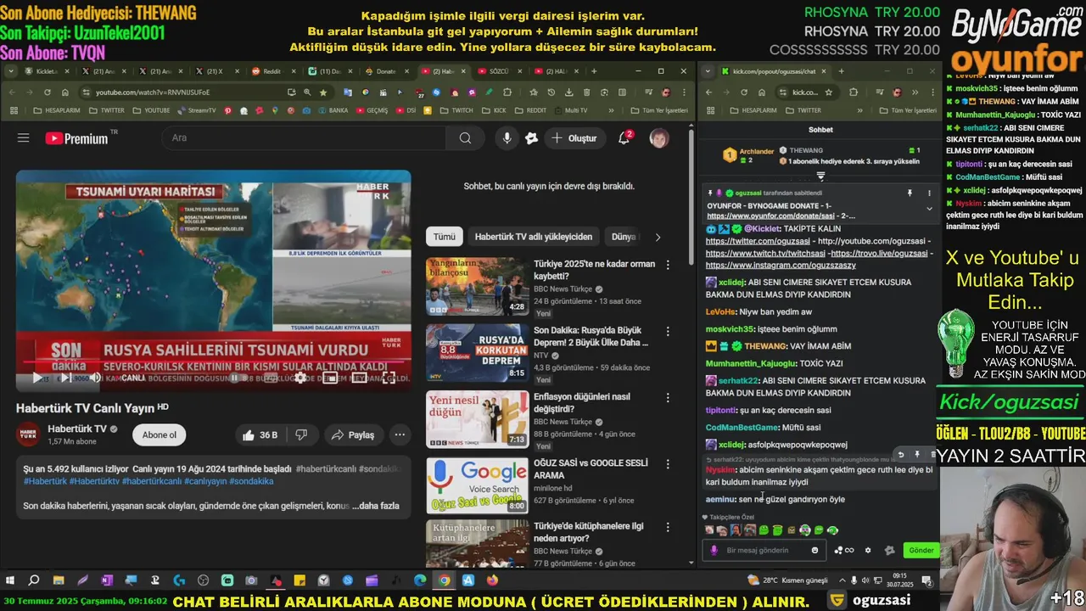Bookmark YouTube page with star icon
This screenshot has width=1086, height=611.
pyautogui.click(x=323, y=92)
